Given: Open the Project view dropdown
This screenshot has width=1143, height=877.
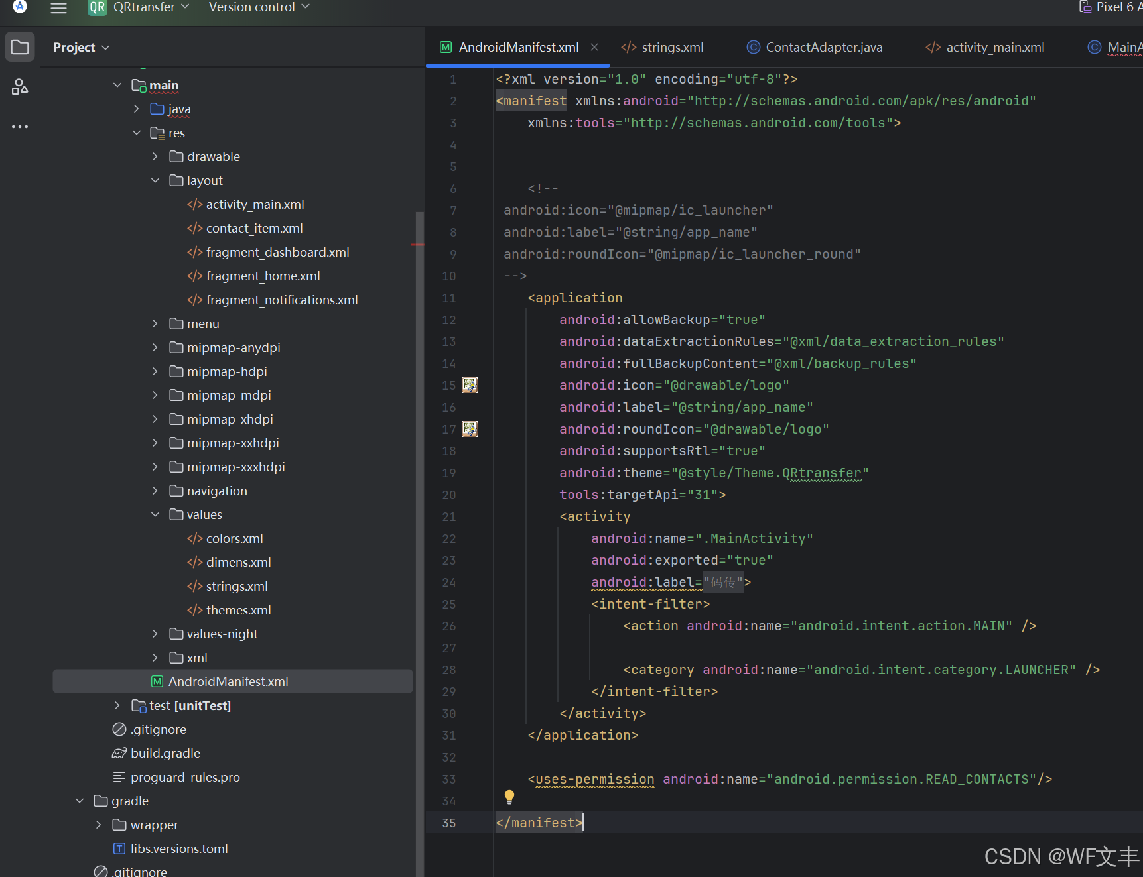Looking at the screenshot, I should pos(81,48).
